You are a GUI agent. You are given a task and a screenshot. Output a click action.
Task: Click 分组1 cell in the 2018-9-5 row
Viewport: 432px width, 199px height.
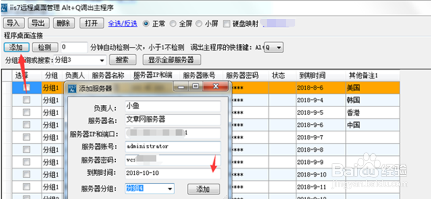[x=52, y=112]
